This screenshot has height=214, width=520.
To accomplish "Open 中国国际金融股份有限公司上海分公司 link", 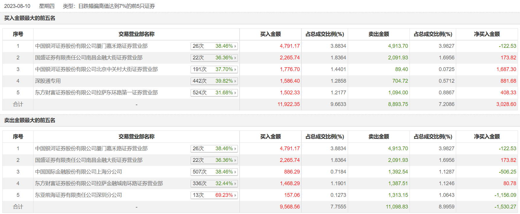I will click(78, 172).
